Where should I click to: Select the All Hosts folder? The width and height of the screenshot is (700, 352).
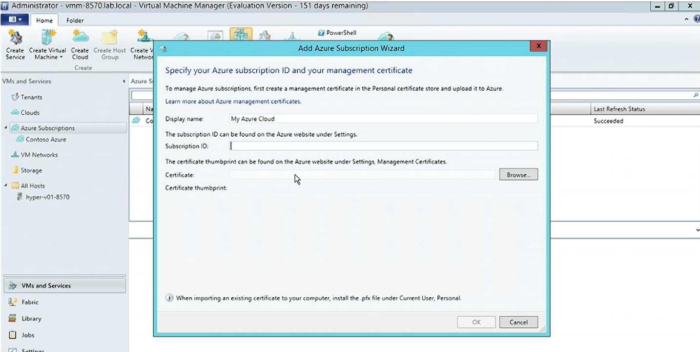pos(33,186)
